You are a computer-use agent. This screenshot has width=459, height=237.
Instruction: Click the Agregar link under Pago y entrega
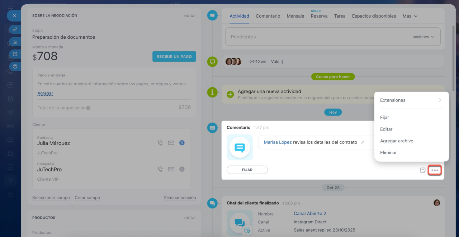[x=45, y=93]
